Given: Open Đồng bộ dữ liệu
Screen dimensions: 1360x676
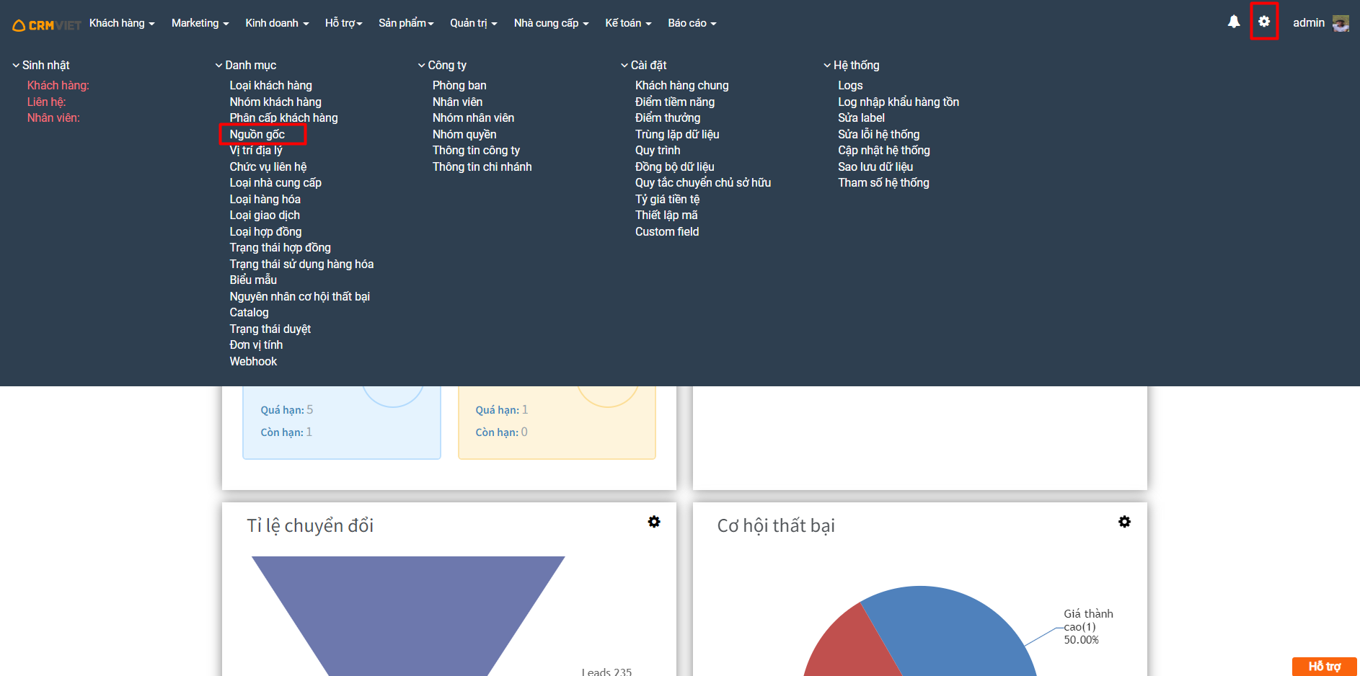Looking at the screenshot, I should [674, 167].
